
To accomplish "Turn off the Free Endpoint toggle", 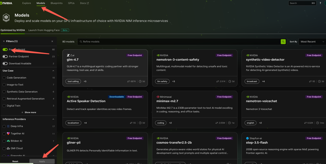I will [x=5, y=50].
